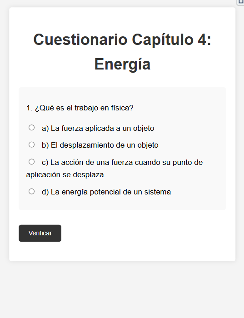Viewport: 244px width, 318px height.
Task: Click the 'b)' letter prefix
Action: click(45, 145)
